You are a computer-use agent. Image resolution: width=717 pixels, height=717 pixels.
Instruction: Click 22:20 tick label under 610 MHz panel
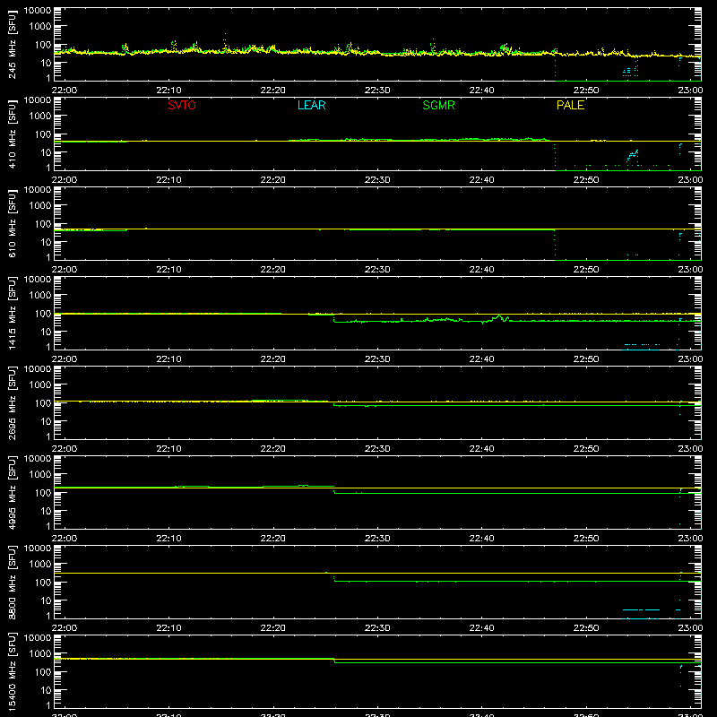(273, 270)
